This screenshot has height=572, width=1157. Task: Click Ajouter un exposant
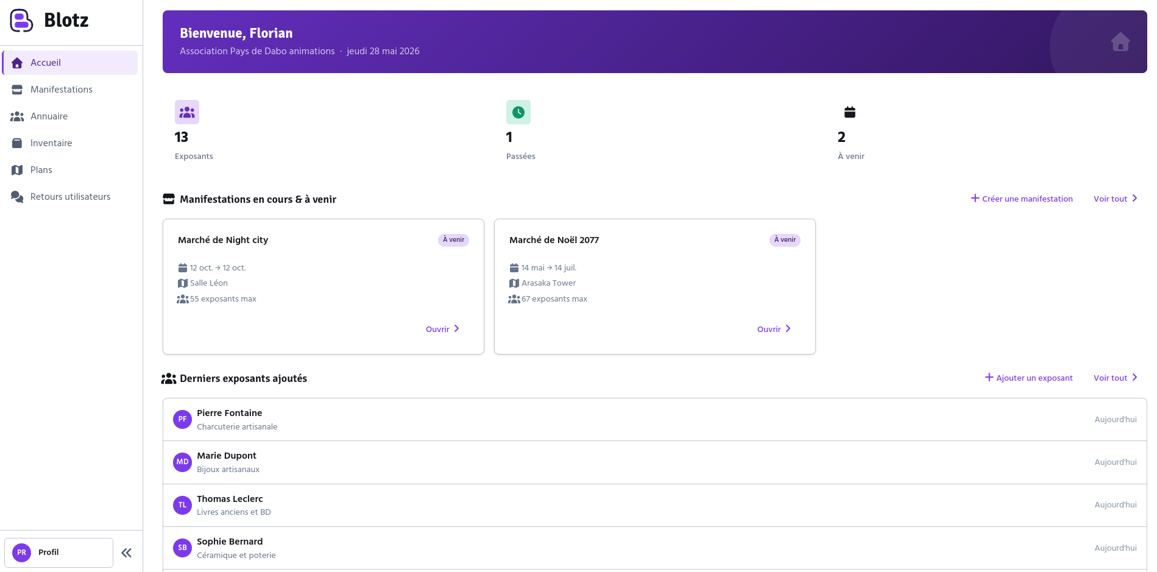pyautogui.click(x=1029, y=378)
